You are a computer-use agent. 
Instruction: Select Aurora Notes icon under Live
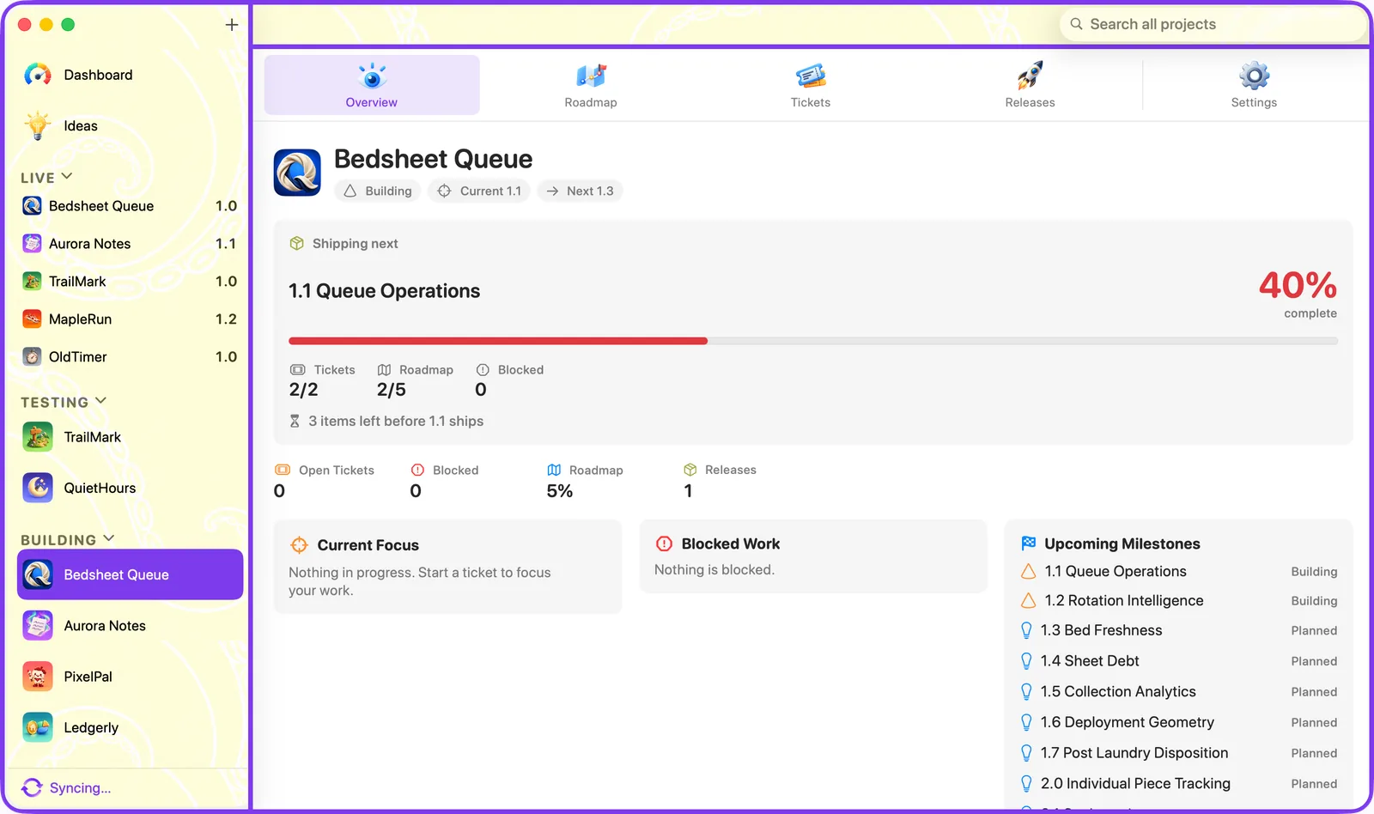[32, 243]
